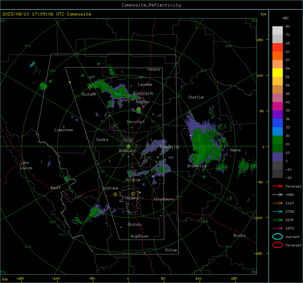The height and width of the screenshot is (283, 303).
Task: Select the pink 42-45 dBZ swatch
Action: [x=277, y=98]
